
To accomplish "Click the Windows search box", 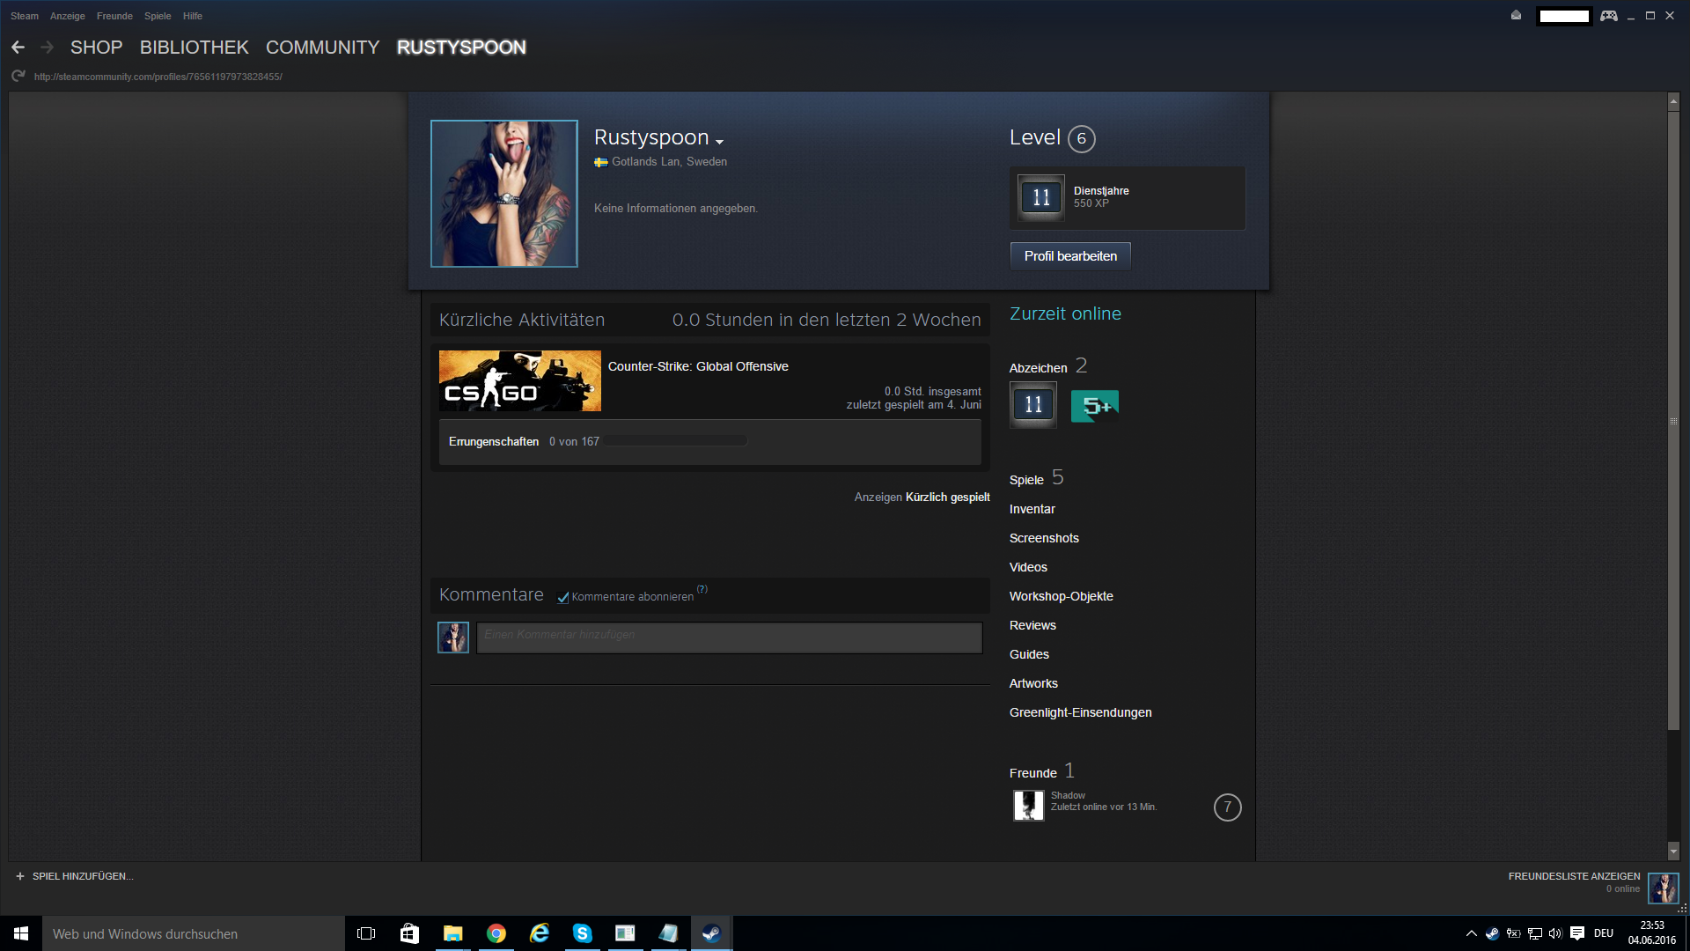I will click(194, 933).
